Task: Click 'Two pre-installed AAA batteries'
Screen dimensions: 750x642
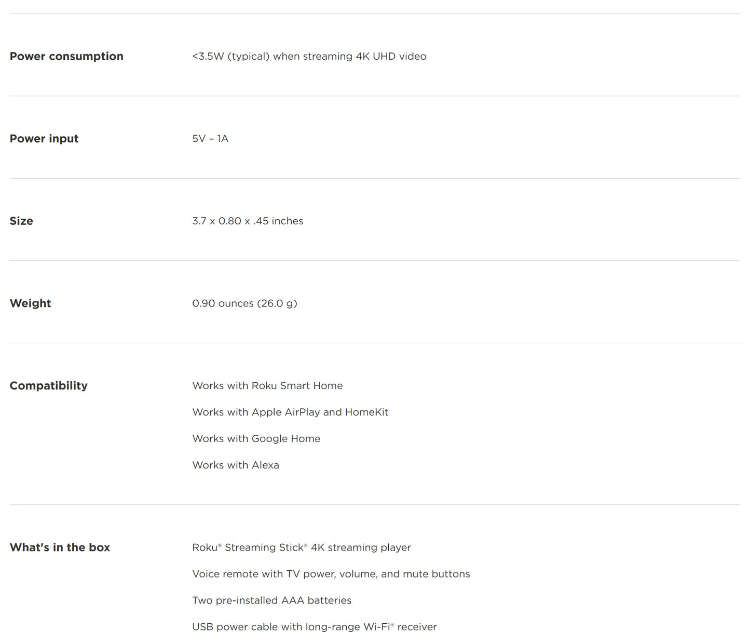Action: pyautogui.click(x=271, y=600)
